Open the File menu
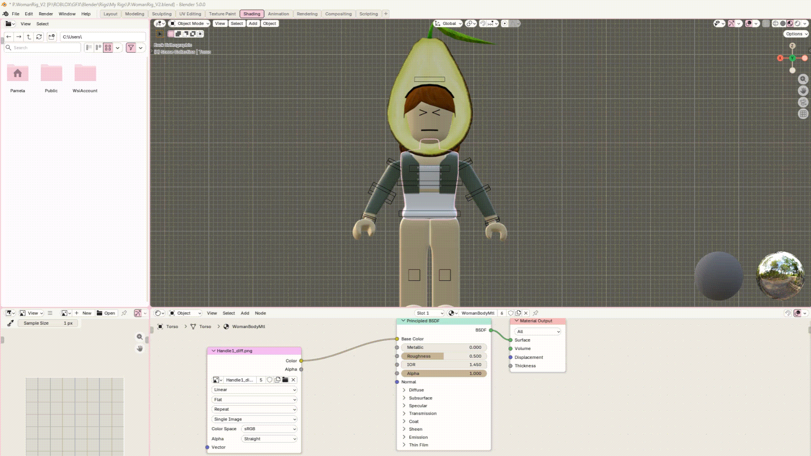 click(16, 14)
